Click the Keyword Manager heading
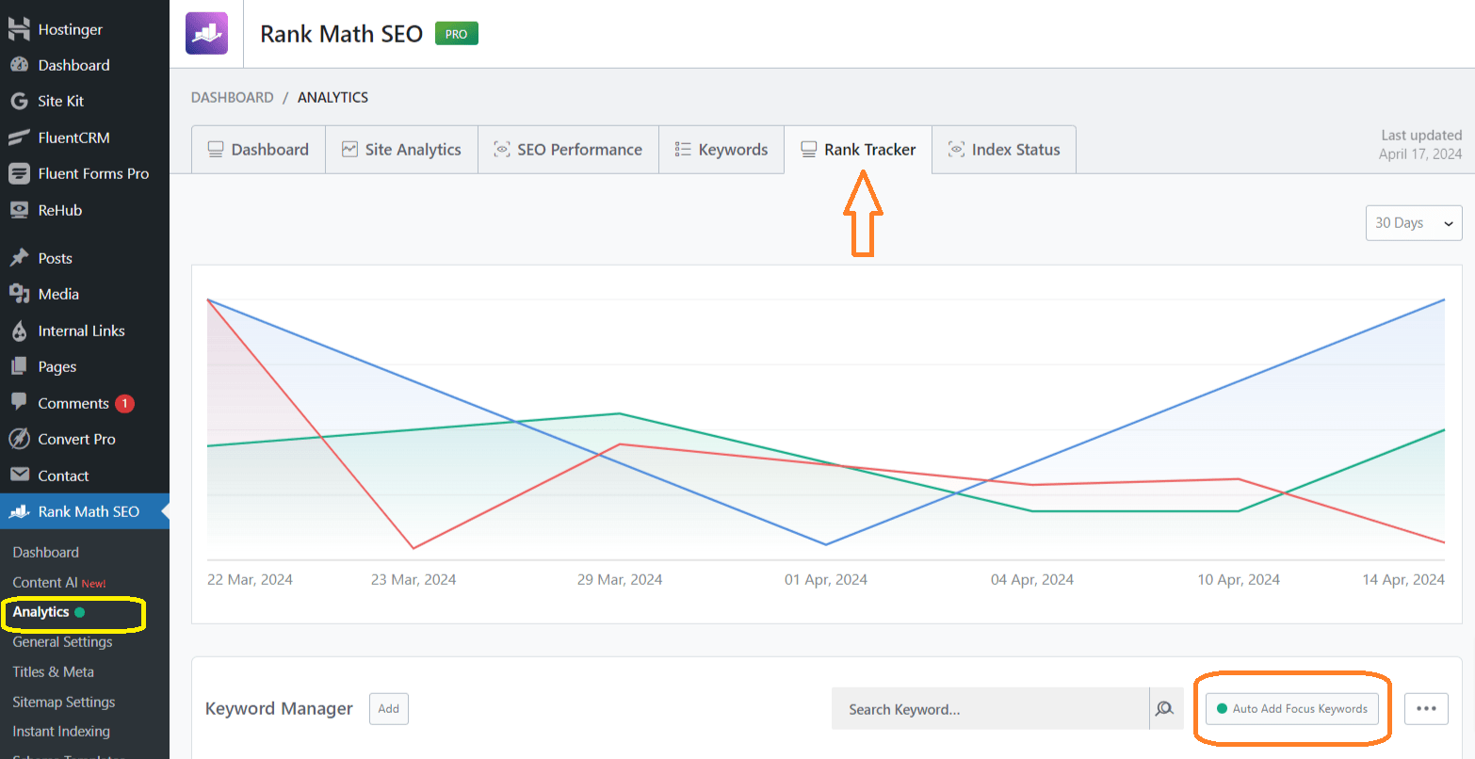The height and width of the screenshot is (759, 1475). click(x=279, y=709)
